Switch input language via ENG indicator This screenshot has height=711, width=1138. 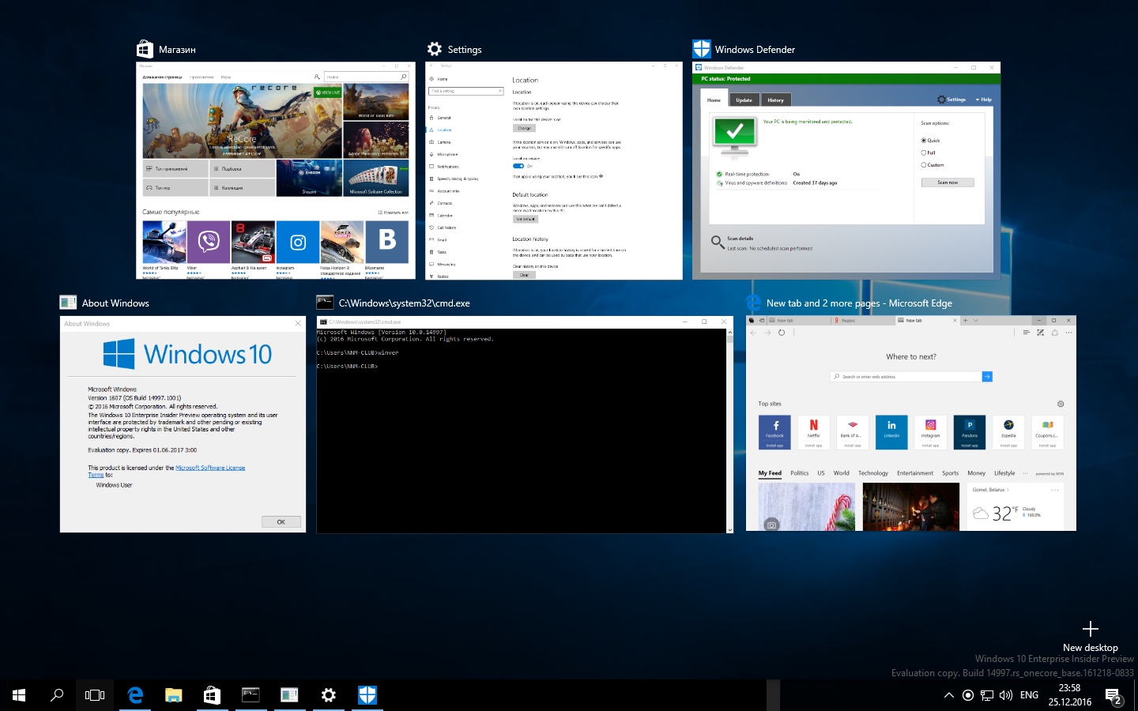click(1029, 695)
